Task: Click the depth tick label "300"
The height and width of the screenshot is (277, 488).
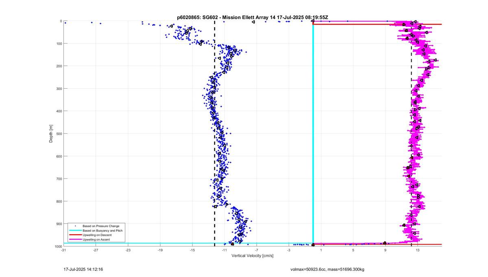Action: [59, 89]
